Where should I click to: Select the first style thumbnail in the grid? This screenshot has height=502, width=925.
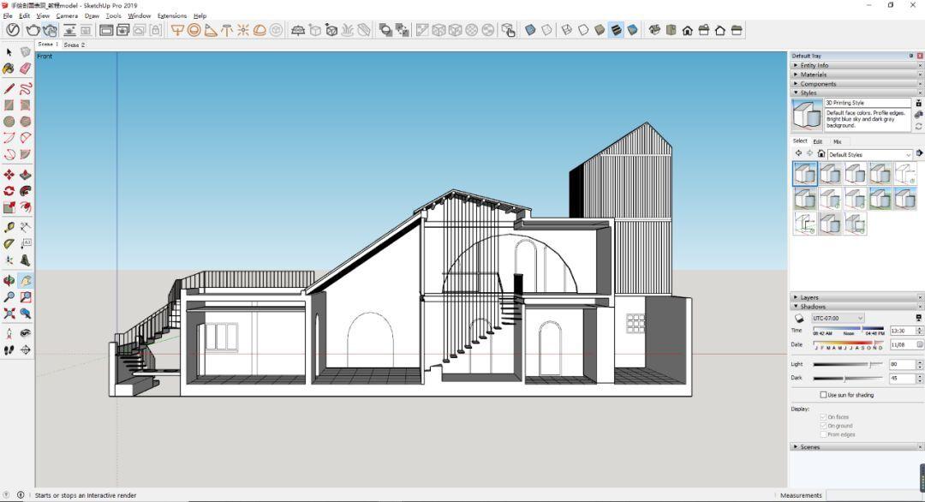(804, 174)
